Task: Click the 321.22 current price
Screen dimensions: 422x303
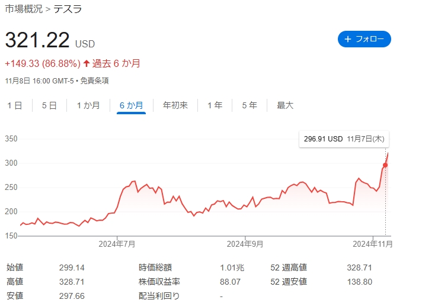Action: point(37,40)
